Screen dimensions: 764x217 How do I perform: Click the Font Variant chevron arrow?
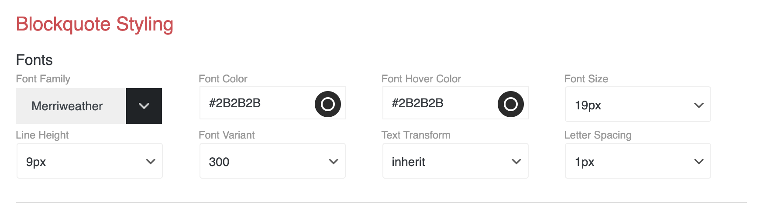[x=334, y=162]
